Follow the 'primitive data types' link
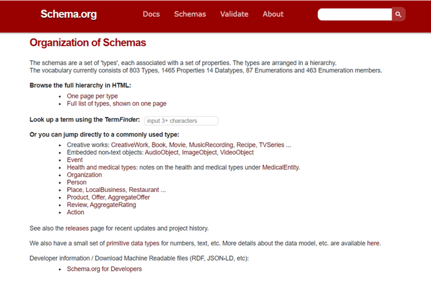Image resolution: width=431 pixels, height=283 pixels. coord(133,243)
